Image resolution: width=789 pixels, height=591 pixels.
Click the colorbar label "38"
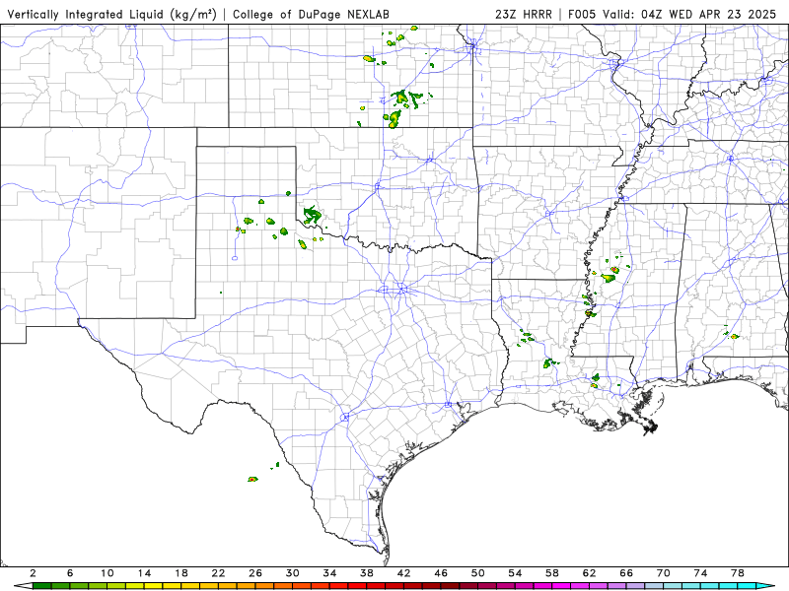tap(366, 573)
